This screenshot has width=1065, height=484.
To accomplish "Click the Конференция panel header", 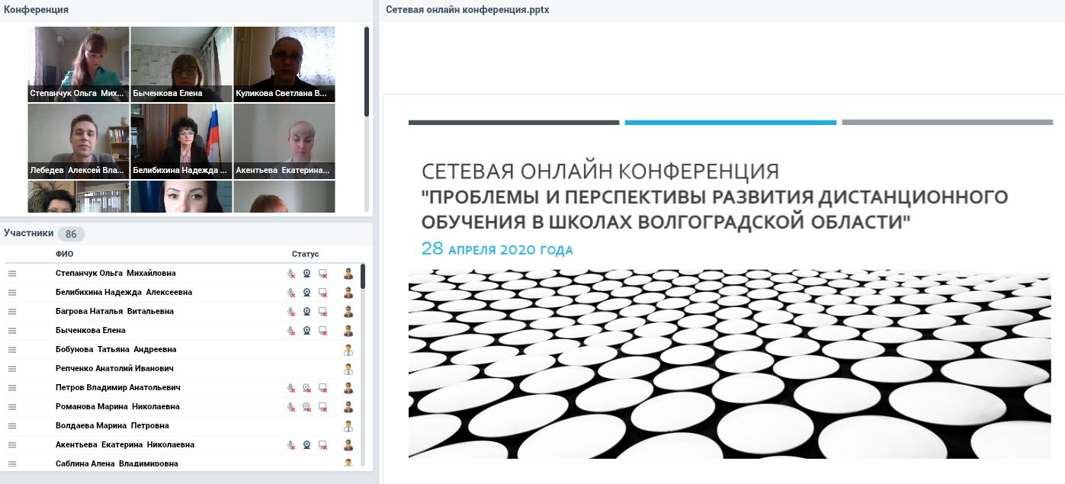I will [36, 10].
